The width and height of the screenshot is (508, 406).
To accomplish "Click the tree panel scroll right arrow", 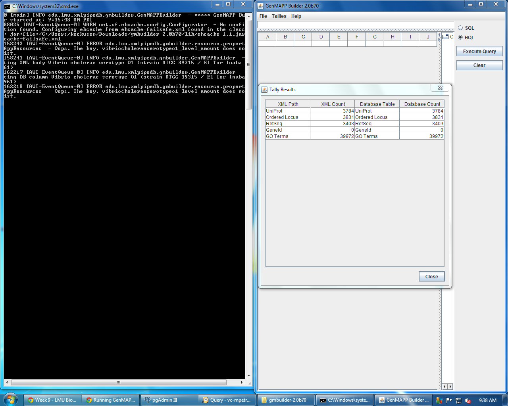I will (x=450, y=387).
